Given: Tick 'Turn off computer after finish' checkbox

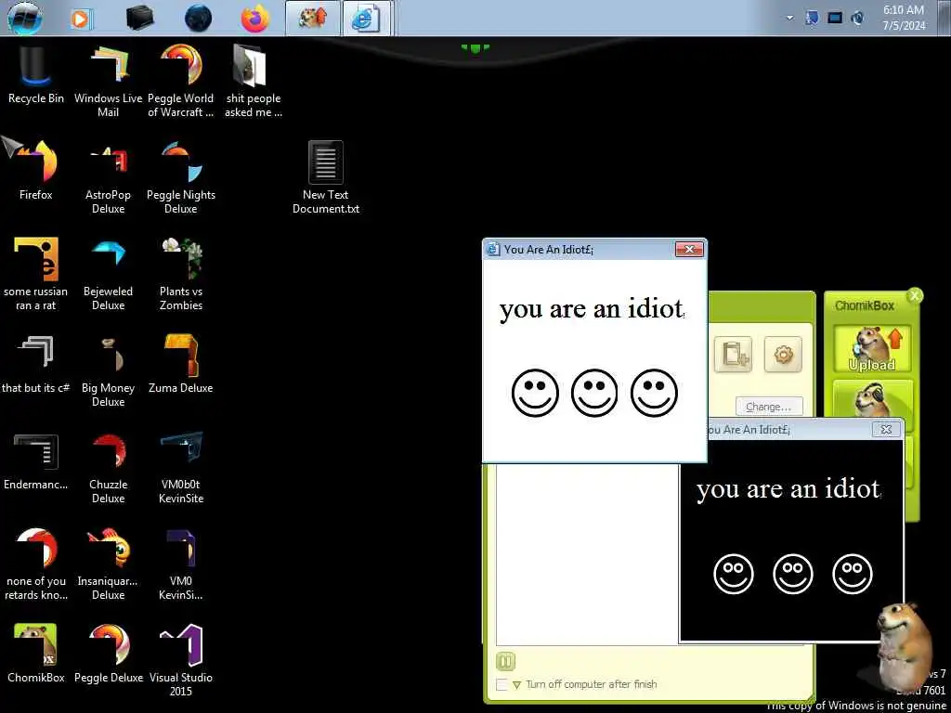Looking at the screenshot, I should (502, 684).
